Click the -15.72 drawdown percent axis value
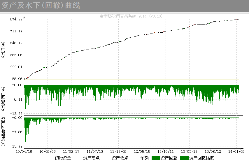249x163 pixels. (x=16, y=146)
